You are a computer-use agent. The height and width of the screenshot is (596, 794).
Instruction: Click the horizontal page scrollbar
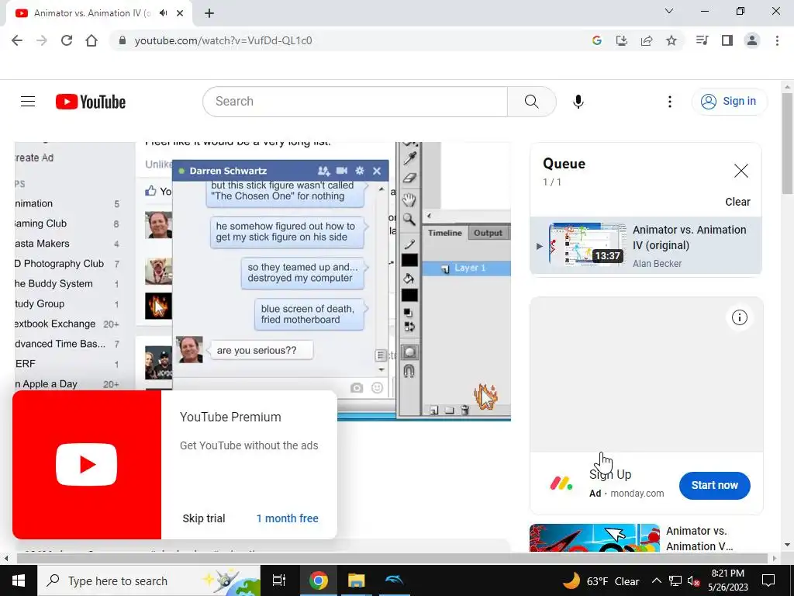(392, 559)
